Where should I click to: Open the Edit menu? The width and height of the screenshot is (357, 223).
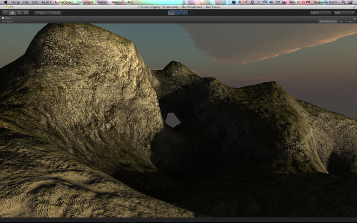(35, 2)
